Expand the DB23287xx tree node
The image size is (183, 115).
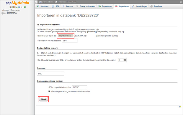point(2,13)
